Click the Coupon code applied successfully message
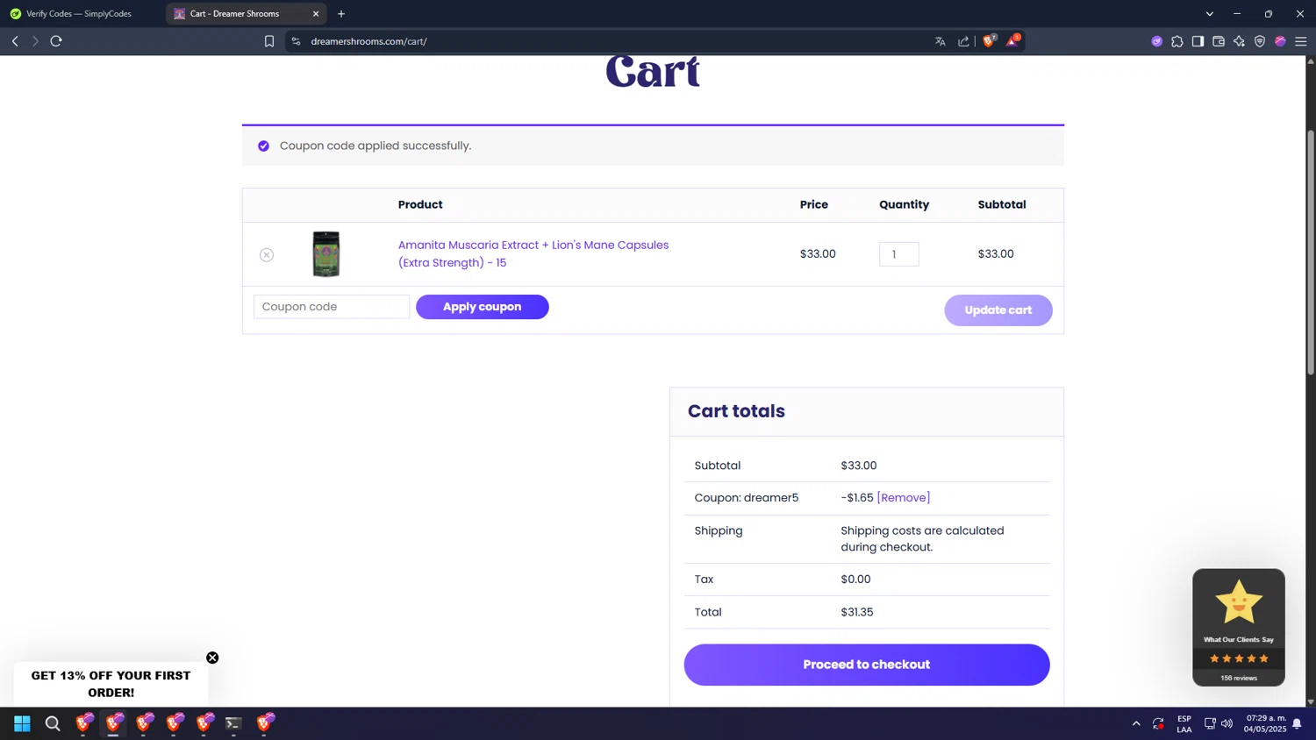1316x740 pixels. [375, 146]
